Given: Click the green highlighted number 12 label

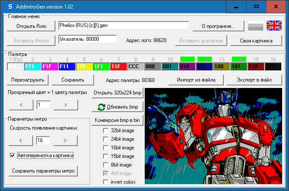Looking at the screenshot, I should coord(204,60).
